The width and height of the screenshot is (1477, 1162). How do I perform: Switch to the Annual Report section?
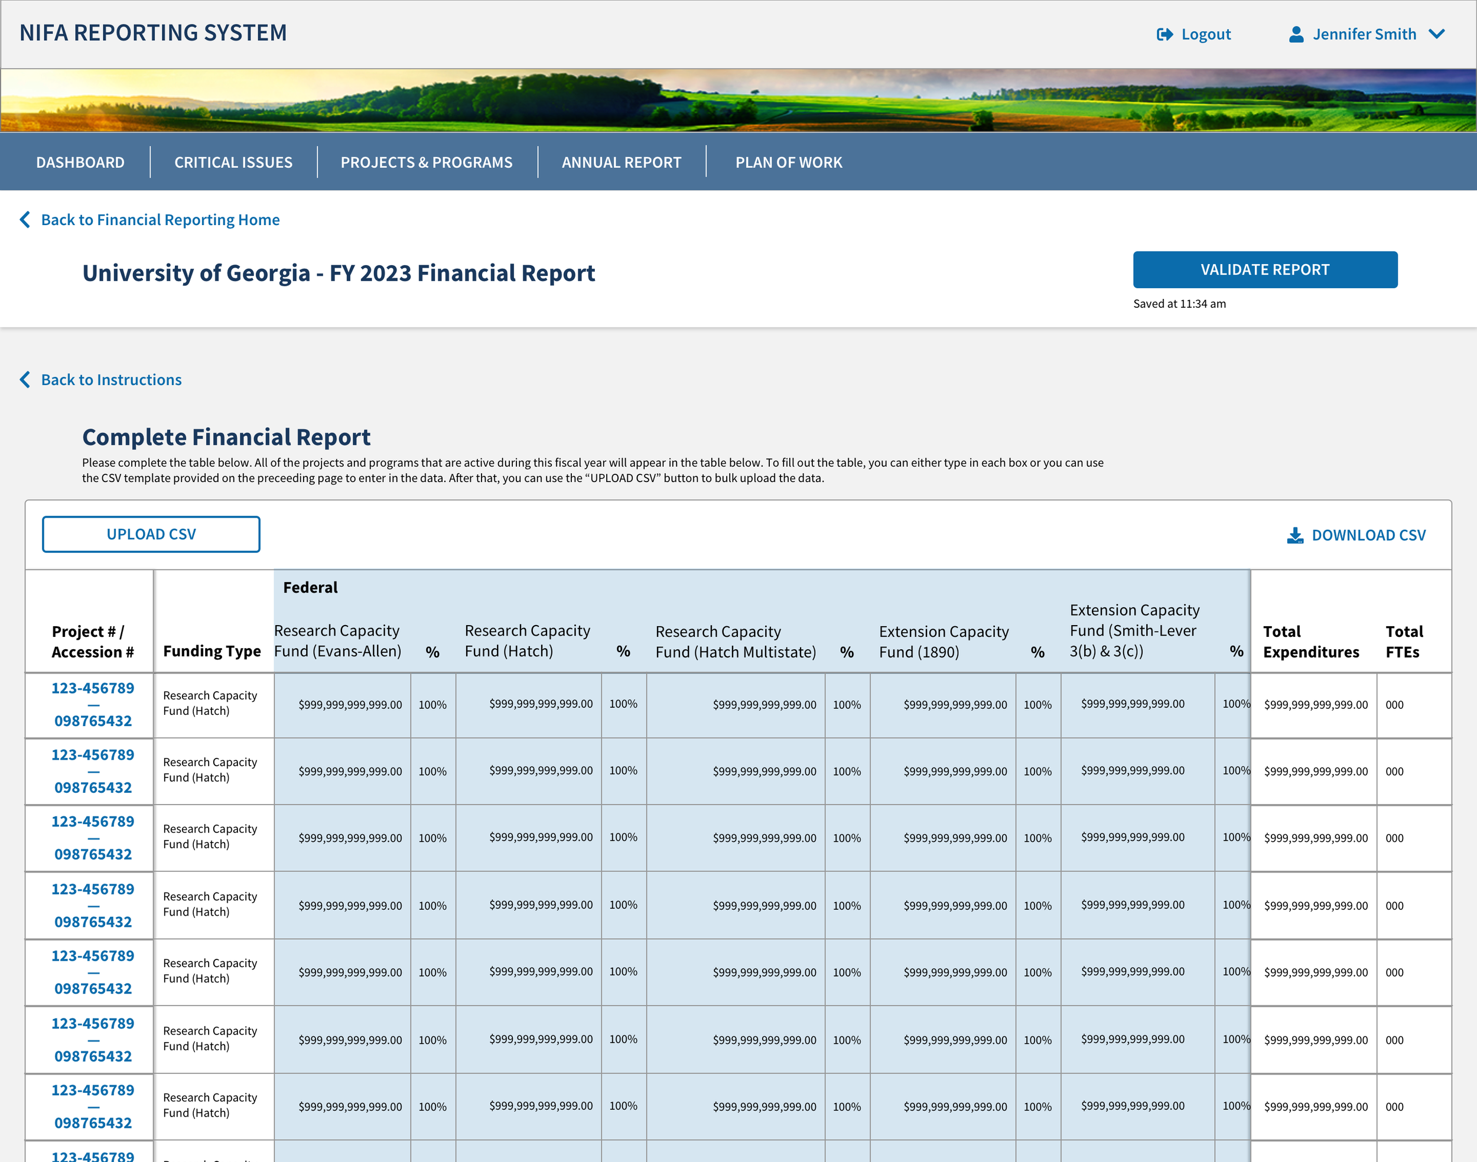[621, 162]
